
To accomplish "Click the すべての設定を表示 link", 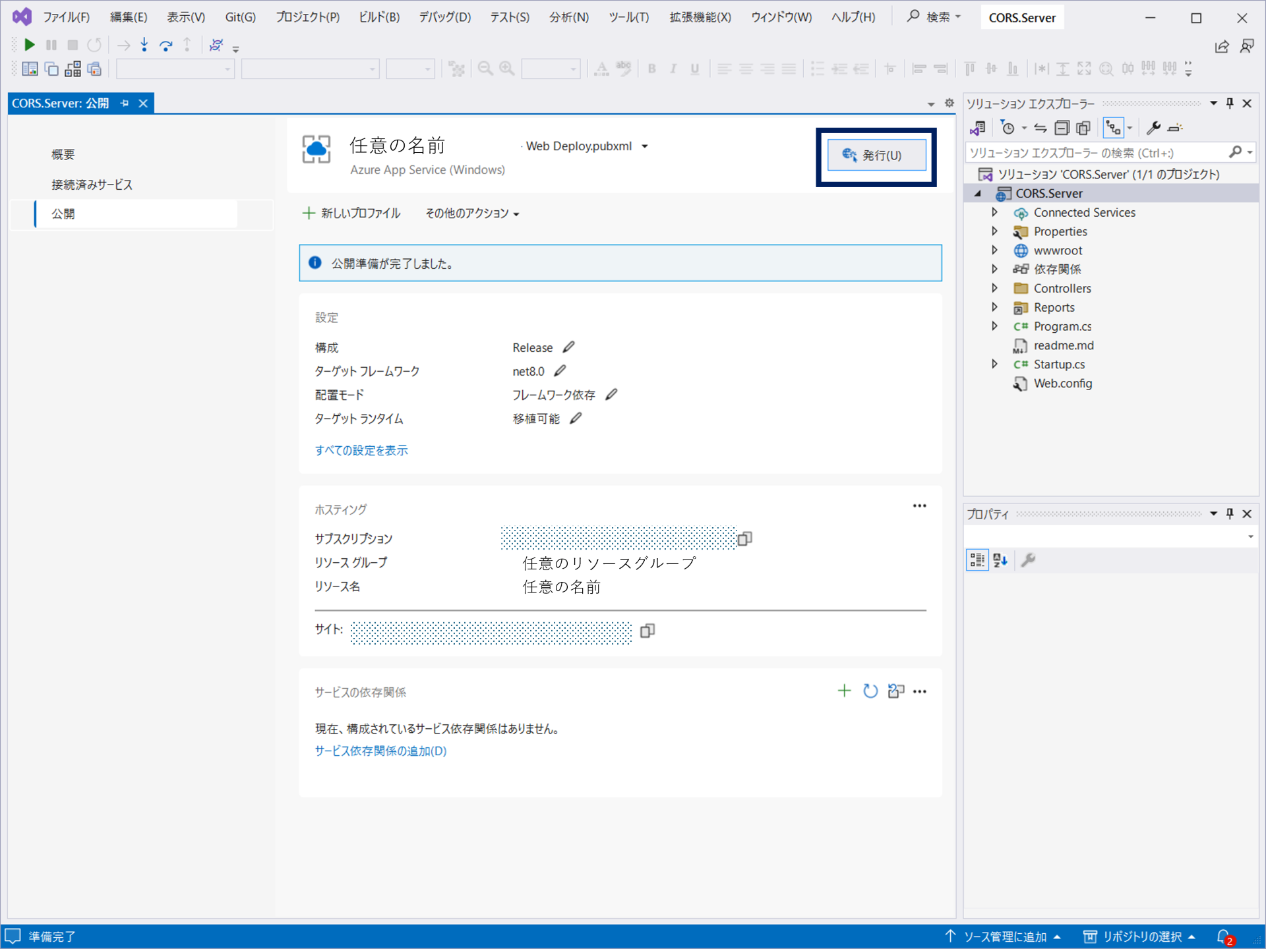I will (361, 451).
